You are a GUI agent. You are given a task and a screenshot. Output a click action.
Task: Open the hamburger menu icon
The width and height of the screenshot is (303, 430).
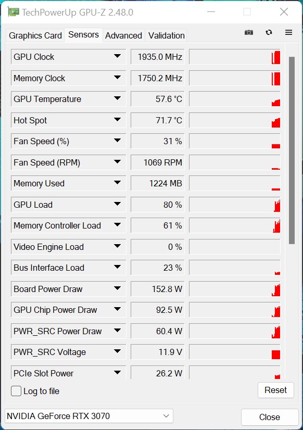pos(288,32)
